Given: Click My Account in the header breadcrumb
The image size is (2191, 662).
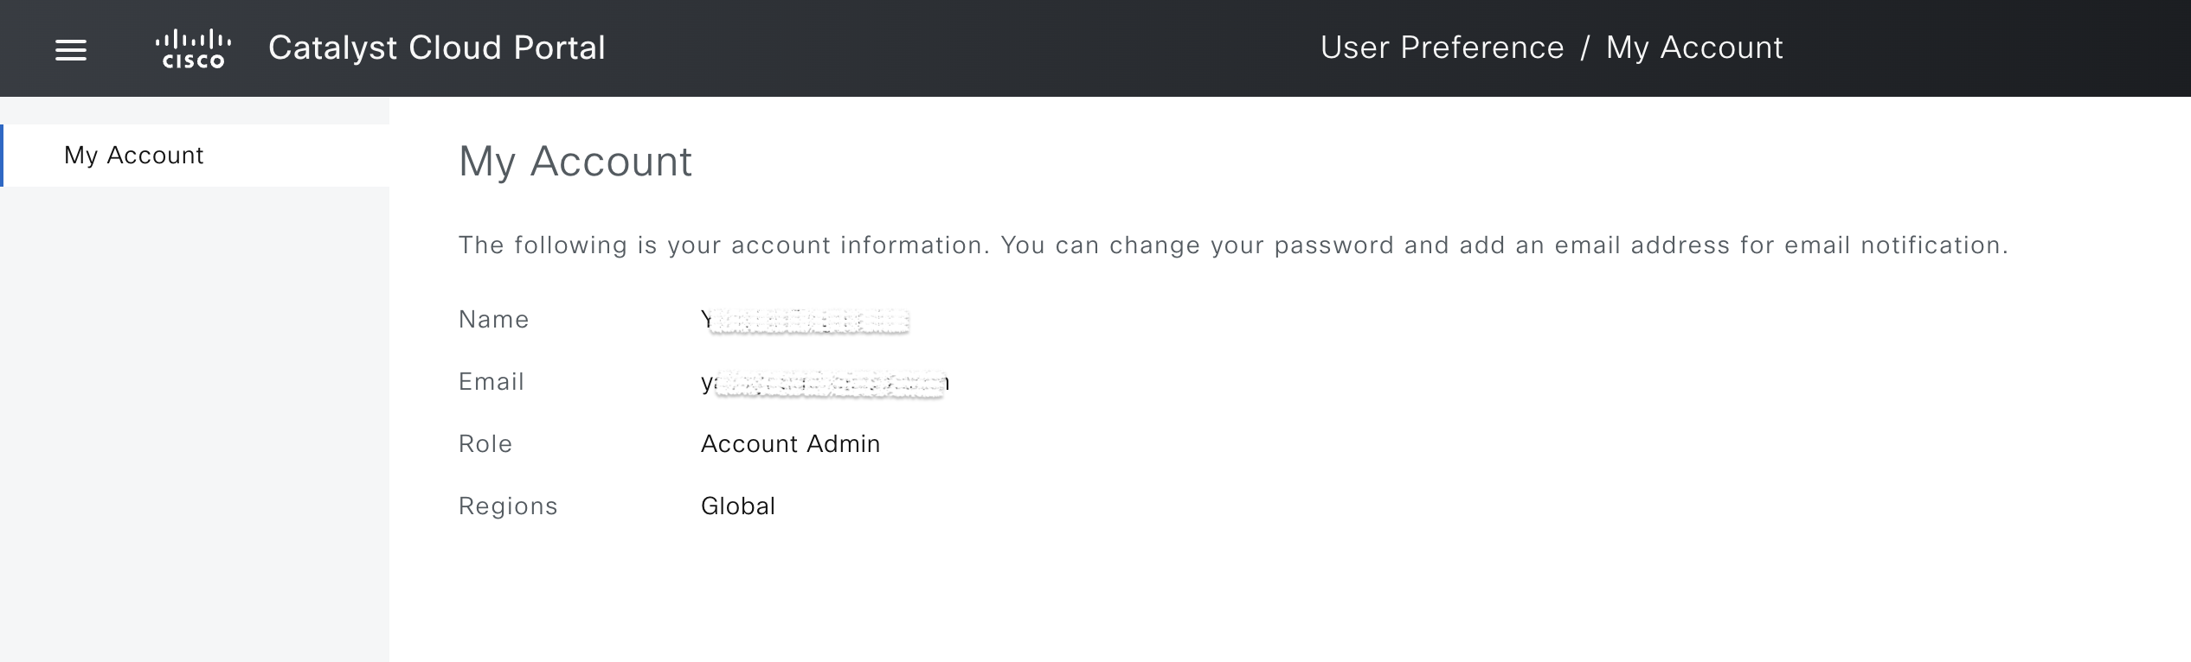Looking at the screenshot, I should (x=1694, y=48).
